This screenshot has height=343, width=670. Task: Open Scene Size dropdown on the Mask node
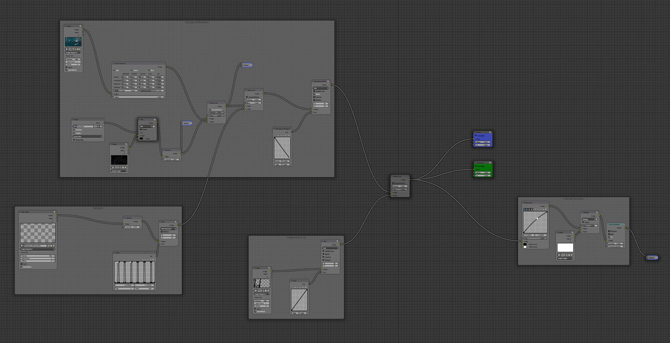[x=87, y=136]
